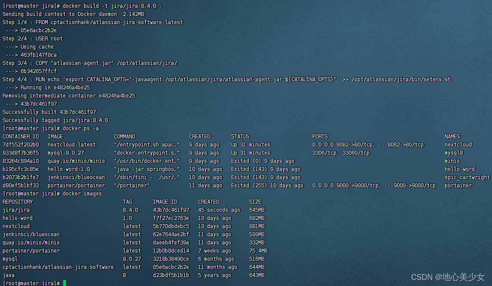Click the nextcloud:latest image name
This screenshot has width=492, height=286.
tap(71, 145)
